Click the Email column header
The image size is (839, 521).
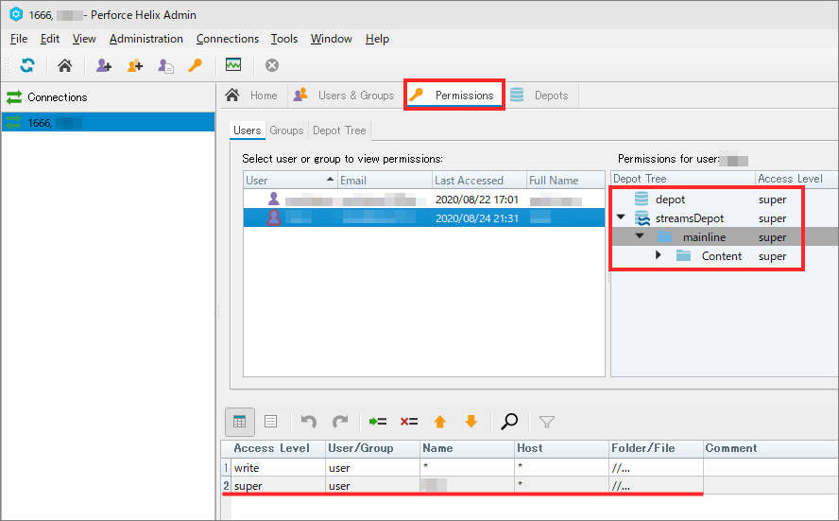pos(385,180)
